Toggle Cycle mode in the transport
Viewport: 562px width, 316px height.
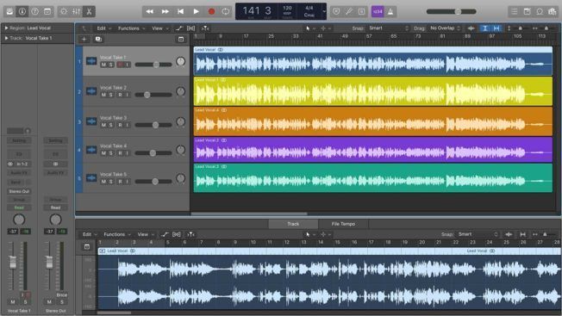point(226,11)
